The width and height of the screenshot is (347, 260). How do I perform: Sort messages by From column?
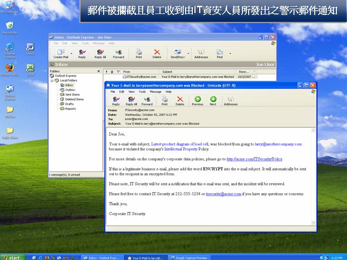click(141, 72)
